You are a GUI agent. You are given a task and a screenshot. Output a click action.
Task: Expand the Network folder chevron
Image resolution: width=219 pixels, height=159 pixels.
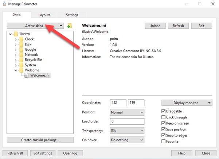click(16, 55)
